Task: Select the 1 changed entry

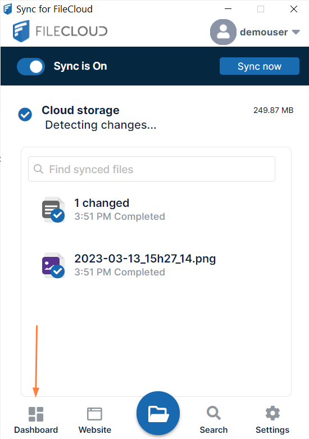Action: click(120, 210)
